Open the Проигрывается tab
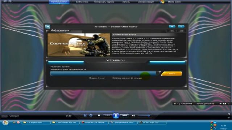 59,2
